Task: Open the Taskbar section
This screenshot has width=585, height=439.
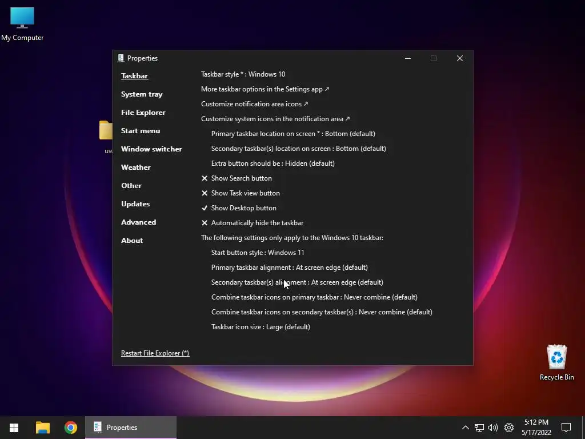Action: 134,76
